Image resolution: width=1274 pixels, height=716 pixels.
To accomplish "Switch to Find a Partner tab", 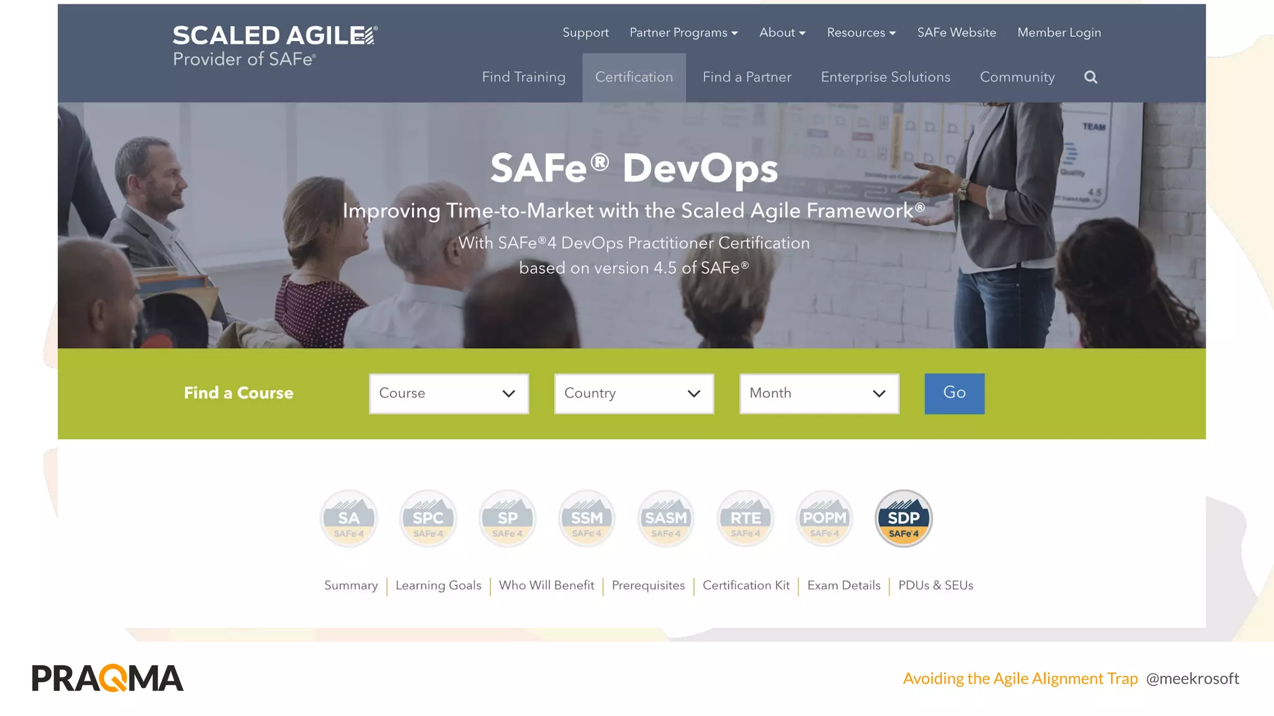I will point(747,77).
